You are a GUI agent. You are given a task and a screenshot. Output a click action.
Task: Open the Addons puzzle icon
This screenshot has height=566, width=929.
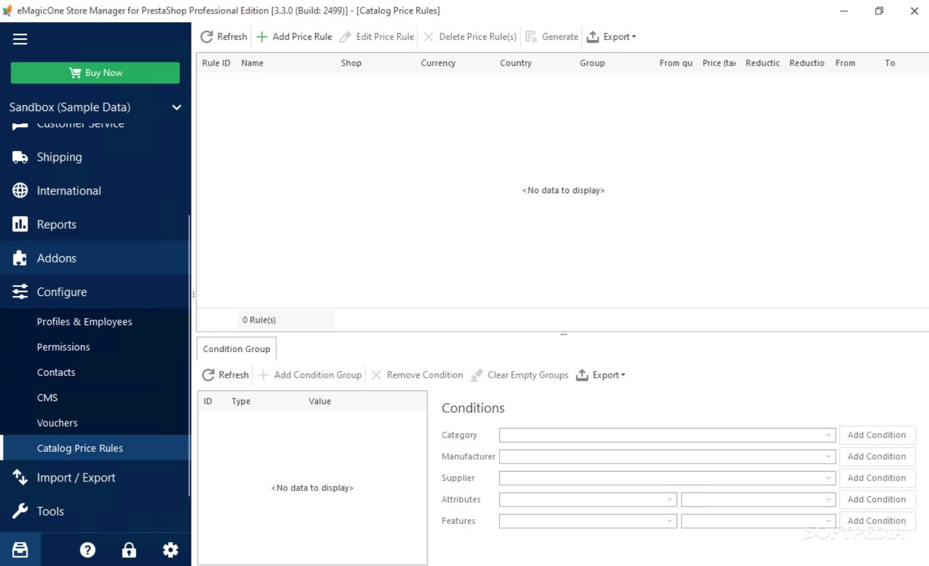pyautogui.click(x=20, y=258)
